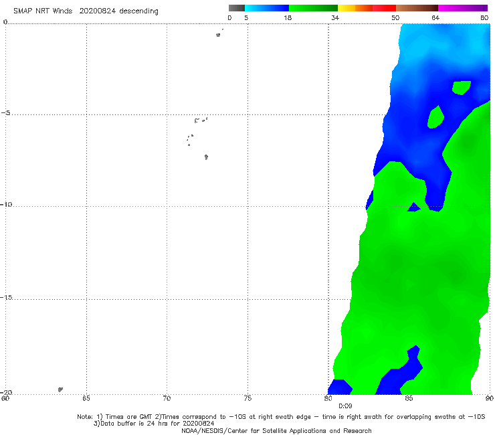Click the '50' label under the color bar
The height and width of the screenshot is (435, 495).
(x=395, y=17)
